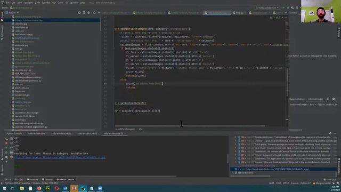Image resolution: width=341 pixels, height=192 pixels.
Task: Click the Merging master branch widget
Action: (321, 183)
